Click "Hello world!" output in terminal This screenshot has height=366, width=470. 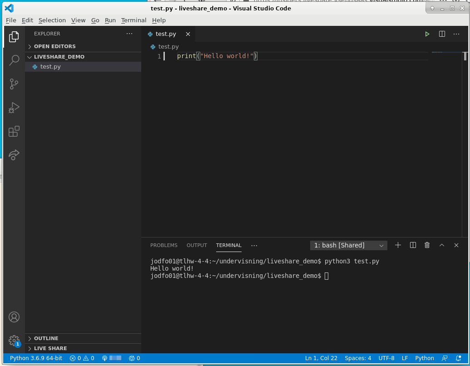tap(172, 268)
